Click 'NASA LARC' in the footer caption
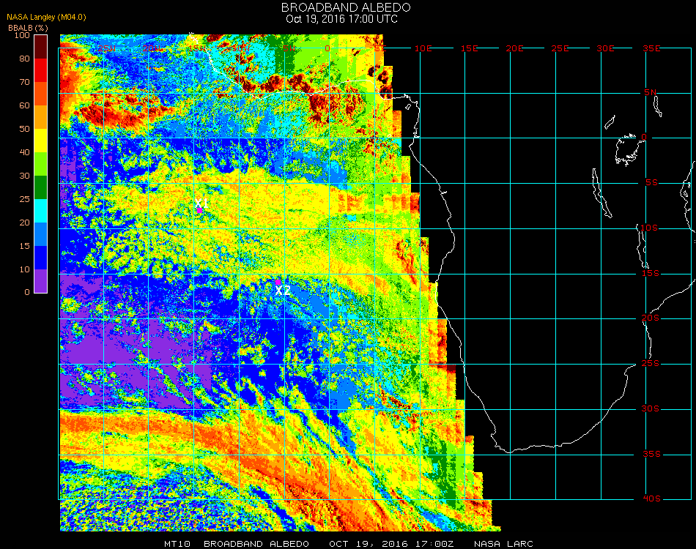 [503, 544]
